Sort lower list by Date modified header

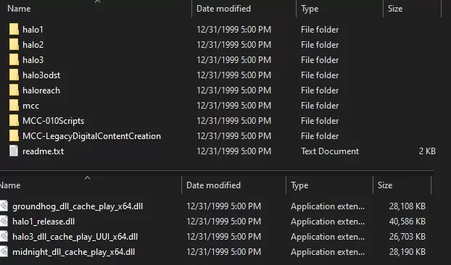pos(213,185)
